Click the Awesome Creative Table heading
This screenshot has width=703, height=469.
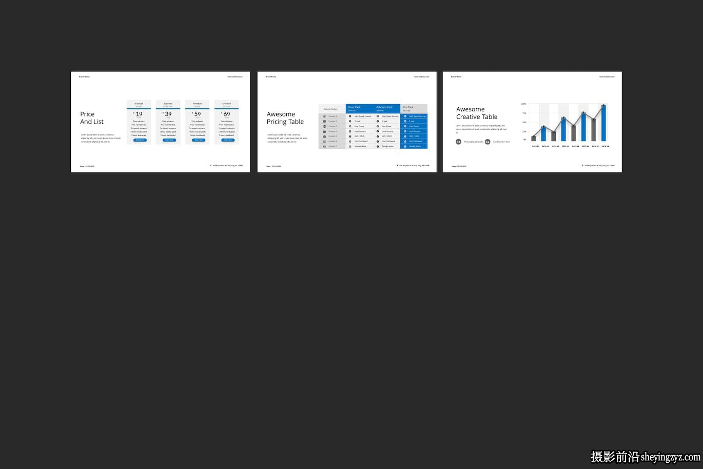coord(477,113)
